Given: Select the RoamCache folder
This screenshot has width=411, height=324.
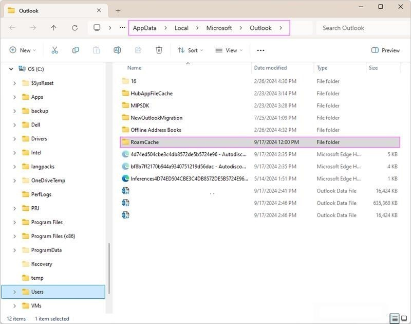Looking at the screenshot, I should tap(260, 142).
